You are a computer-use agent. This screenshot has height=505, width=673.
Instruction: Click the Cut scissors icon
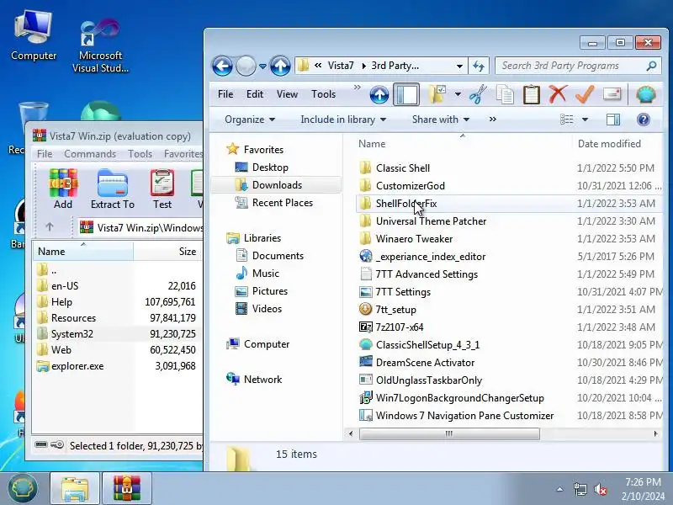pyautogui.click(x=478, y=94)
